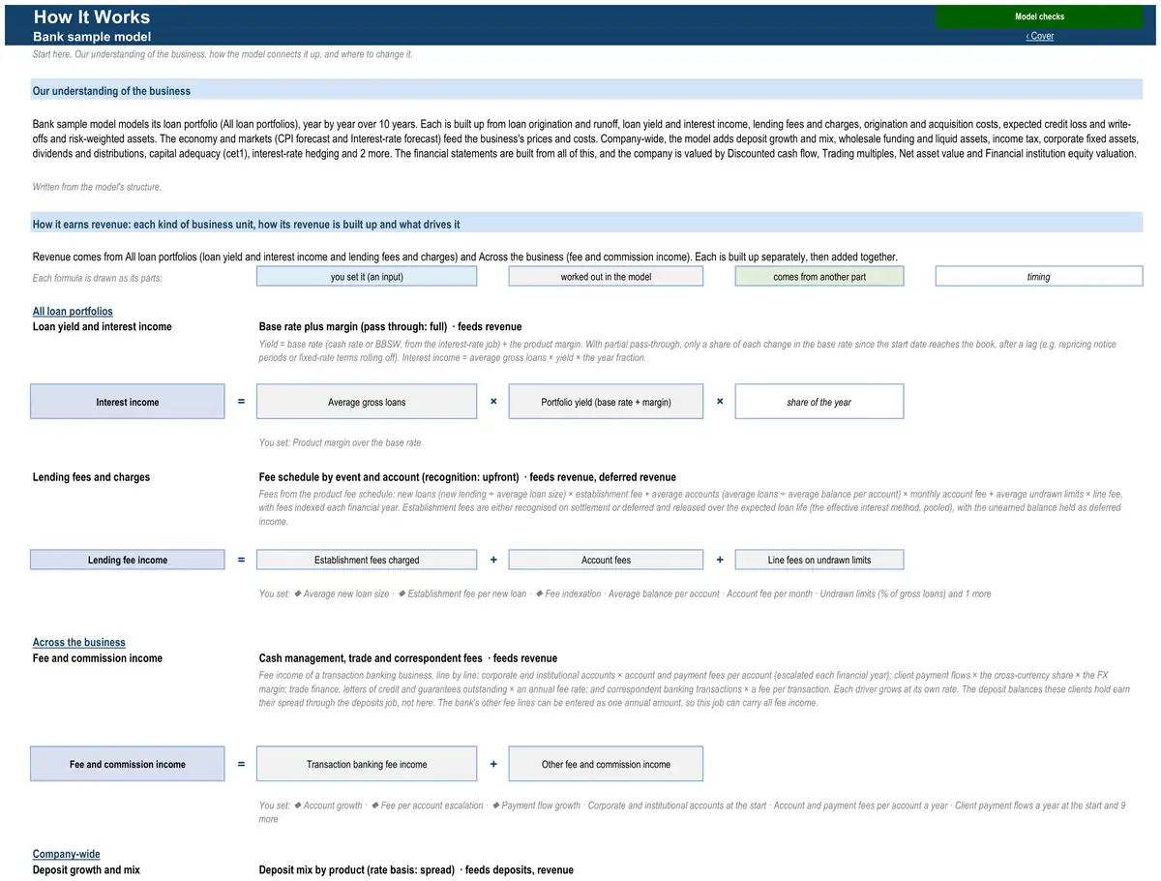Select the Portfolio yield (base rate + margin) box
This screenshot has height=881, width=1161.
coord(606,402)
